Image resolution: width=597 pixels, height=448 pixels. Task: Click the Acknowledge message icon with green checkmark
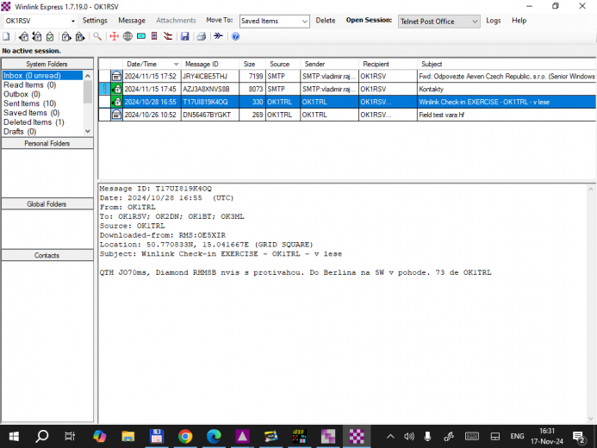pyautogui.click(x=50, y=36)
